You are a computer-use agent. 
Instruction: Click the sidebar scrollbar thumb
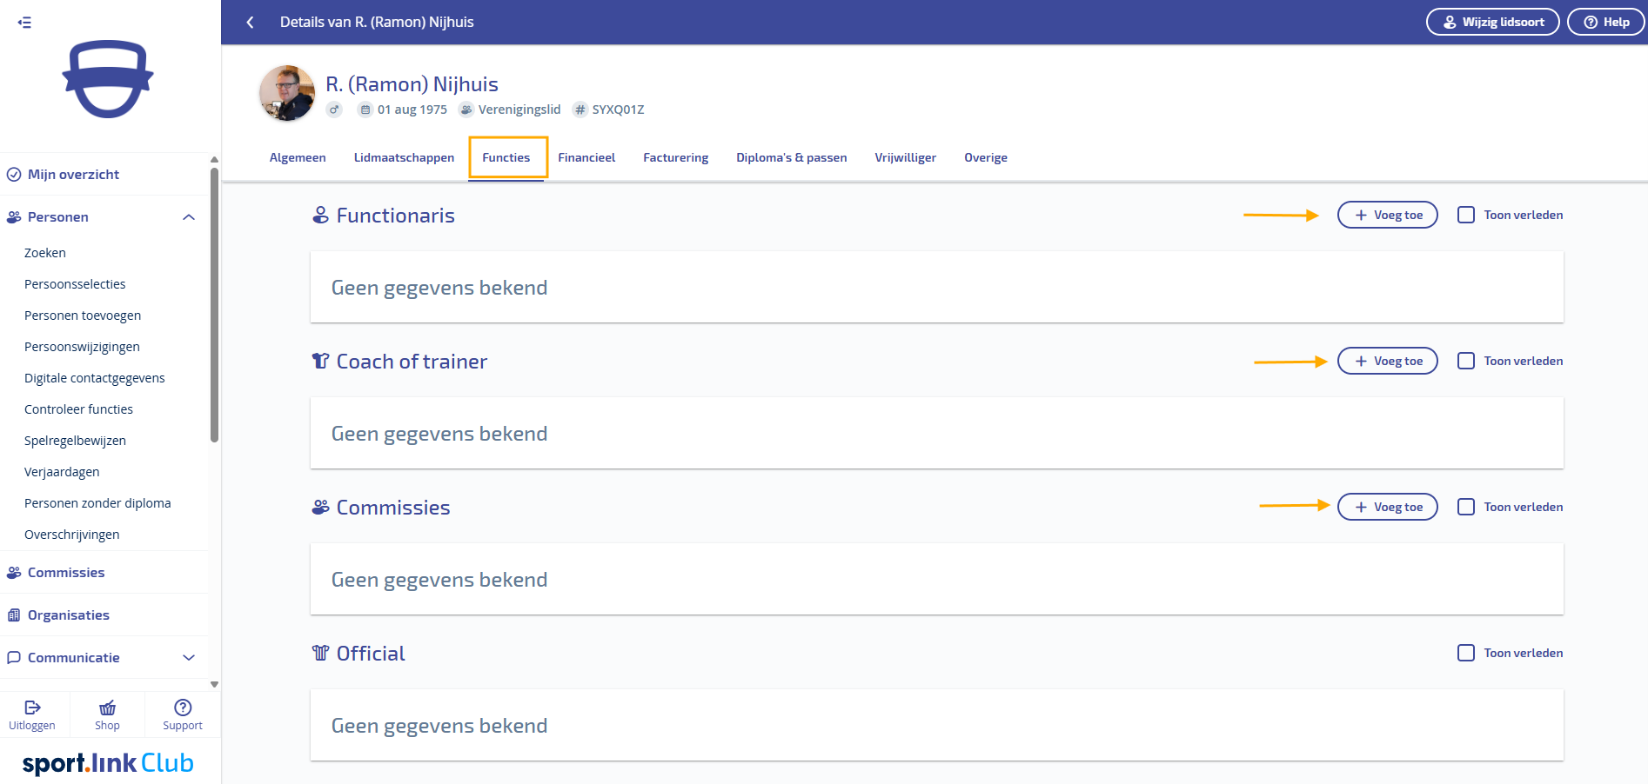(214, 304)
